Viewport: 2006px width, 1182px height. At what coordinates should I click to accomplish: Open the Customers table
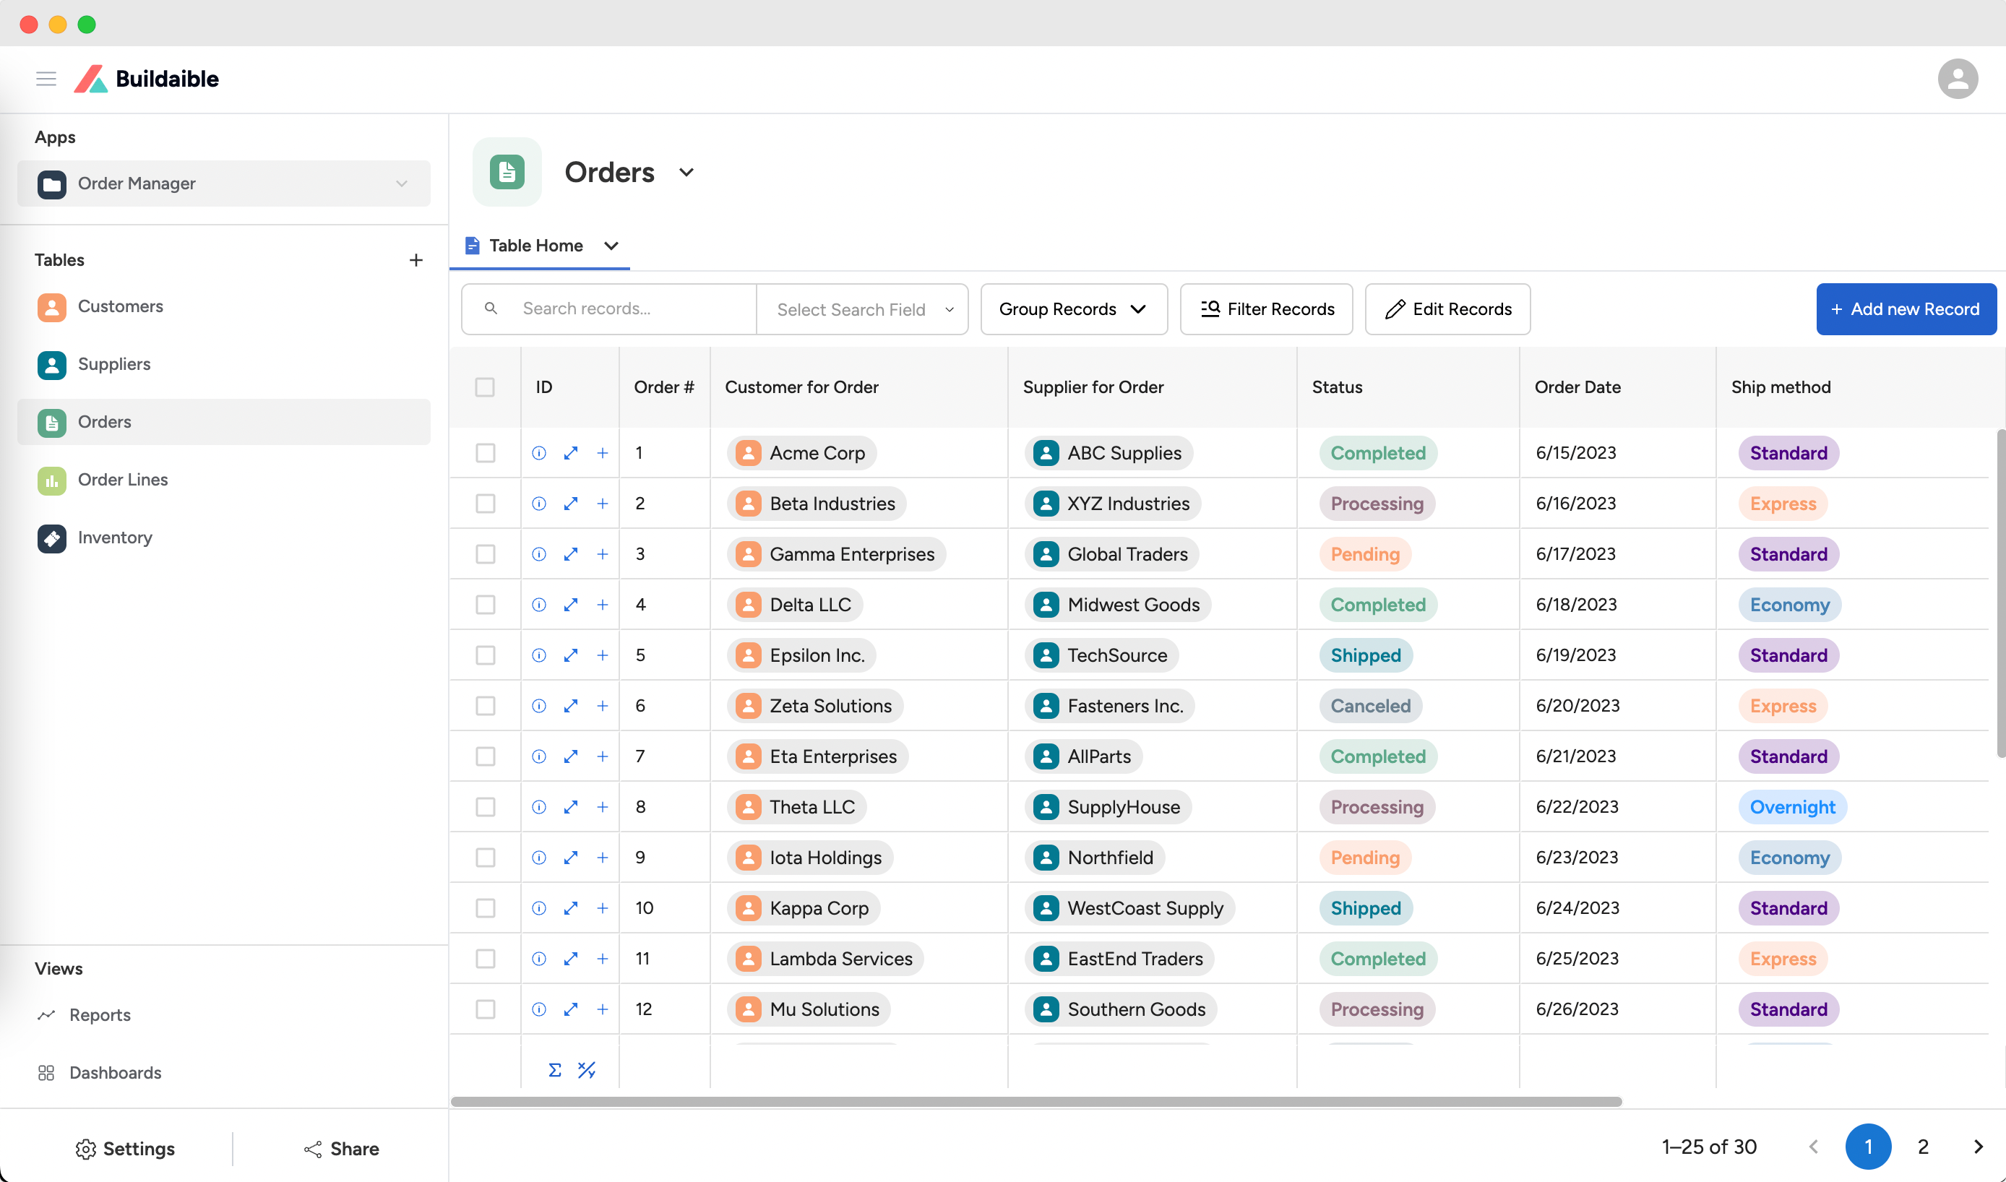pos(224,306)
